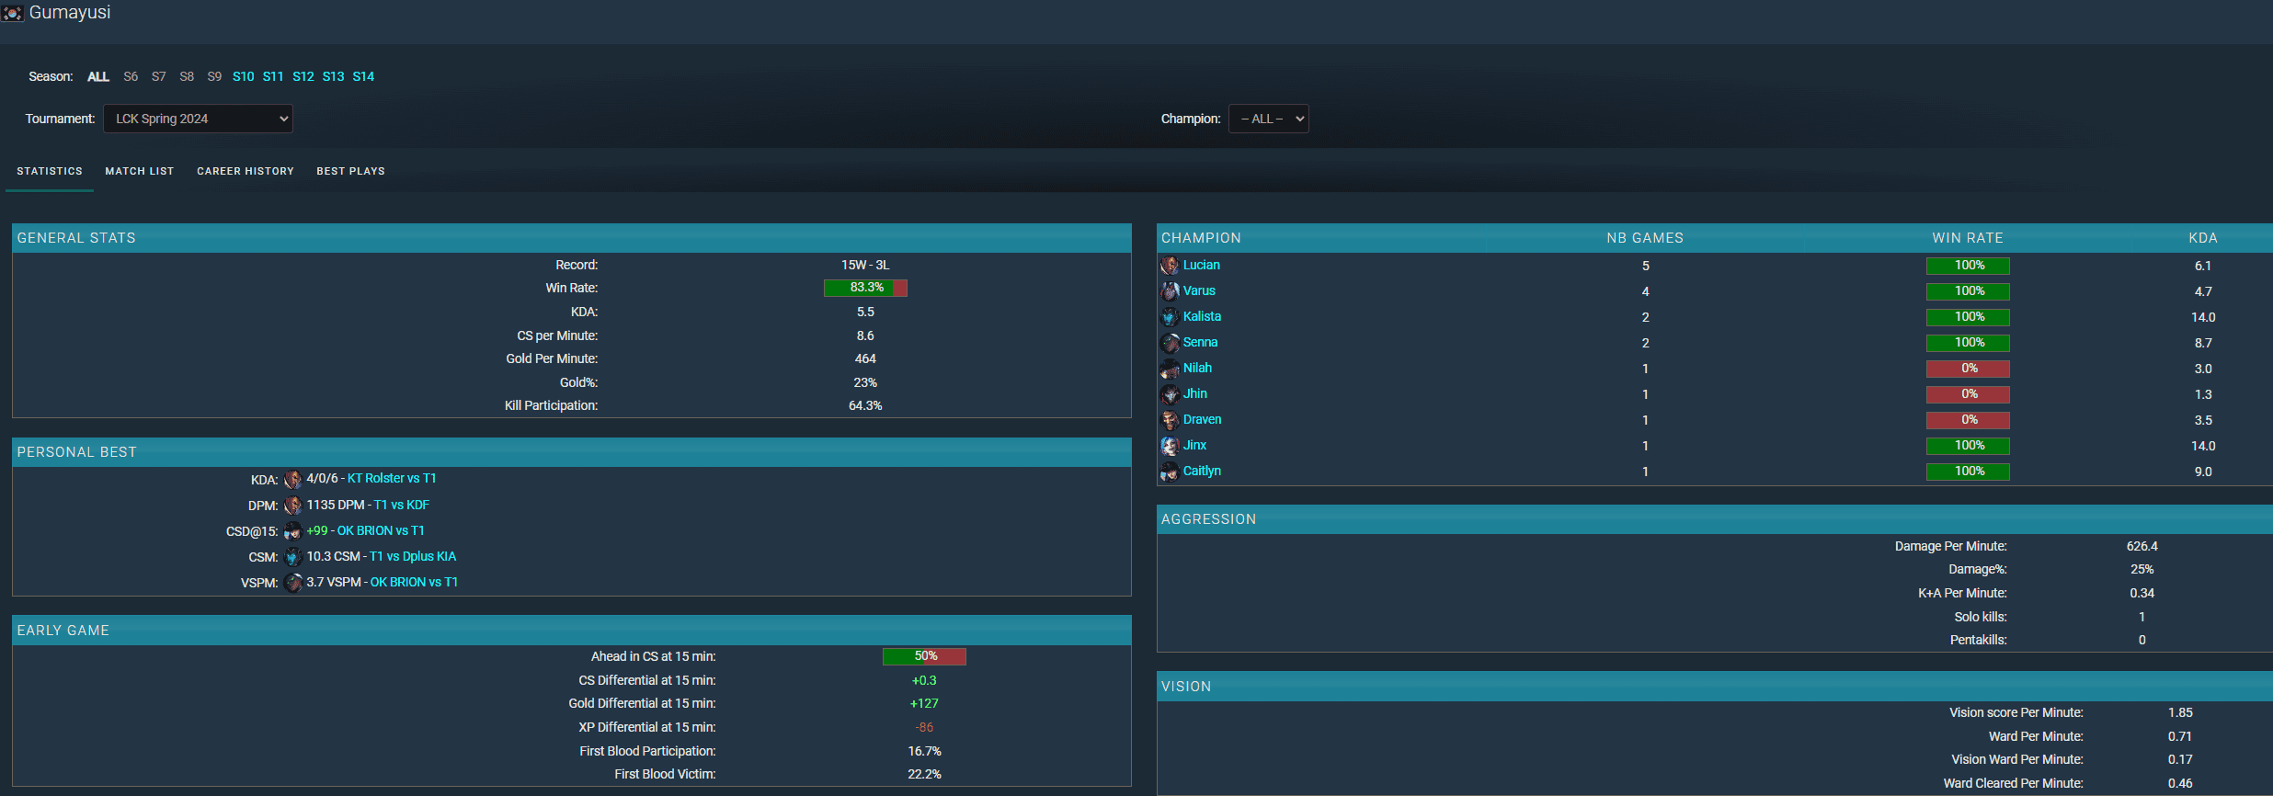Click the champion icon in the KDA personal best row

point(292,480)
